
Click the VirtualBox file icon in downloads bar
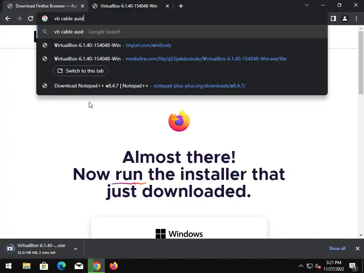pos(10,248)
